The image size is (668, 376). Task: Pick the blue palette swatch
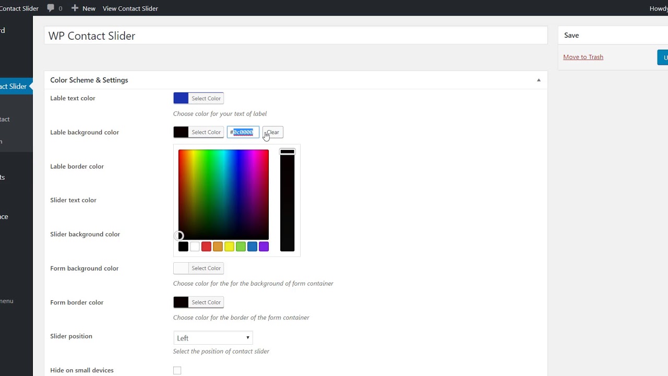tap(252, 246)
